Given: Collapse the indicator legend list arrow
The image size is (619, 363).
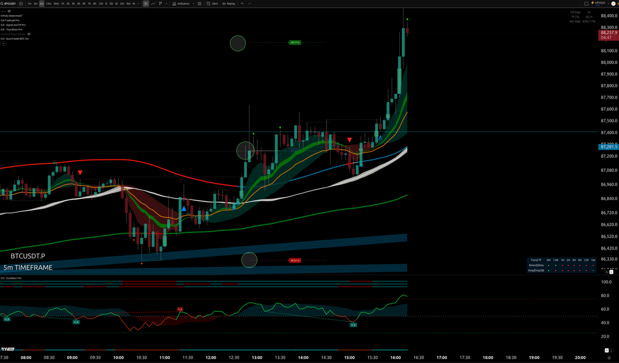Looking at the screenshot, I should coord(3,43).
